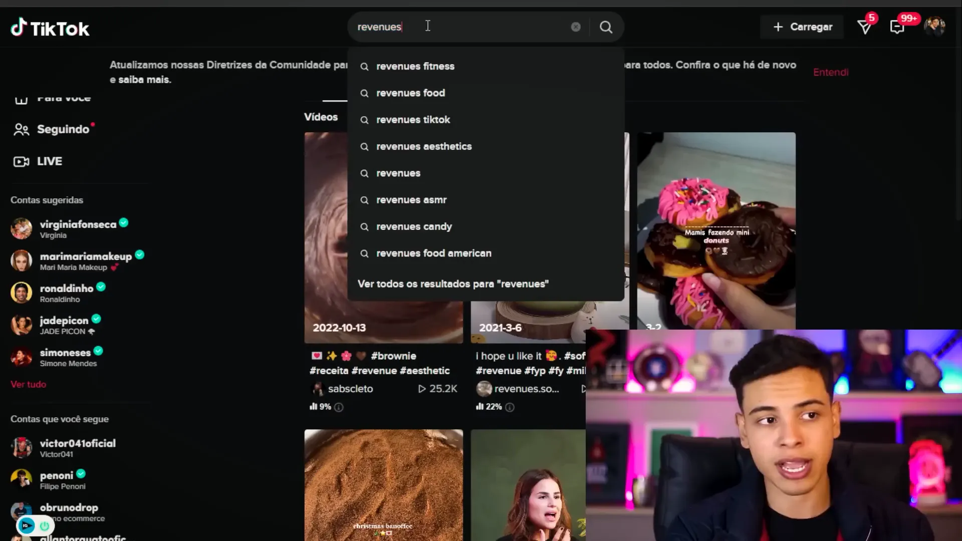Open revenues.so... author profile
Image resolution: width=962 pixels, height=541 pixels.
pyautogui.click(x=526, y=389)
